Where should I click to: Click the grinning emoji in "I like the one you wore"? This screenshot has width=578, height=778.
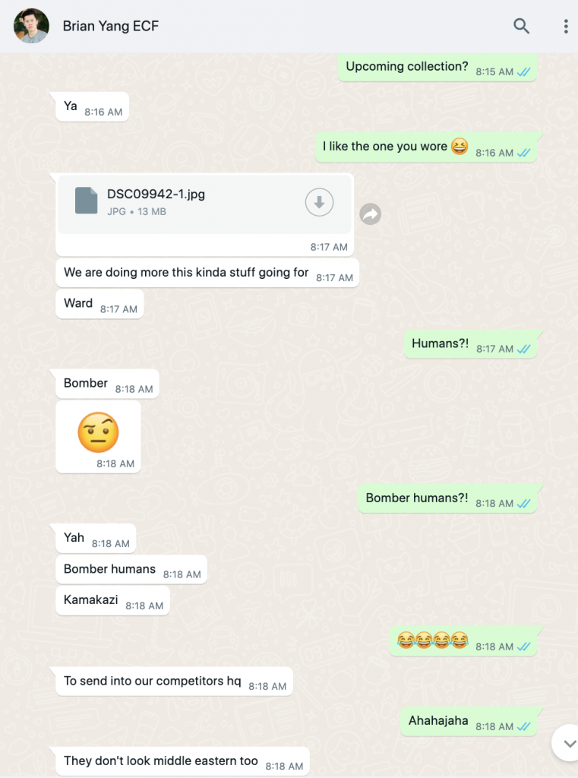pos(460,146)
